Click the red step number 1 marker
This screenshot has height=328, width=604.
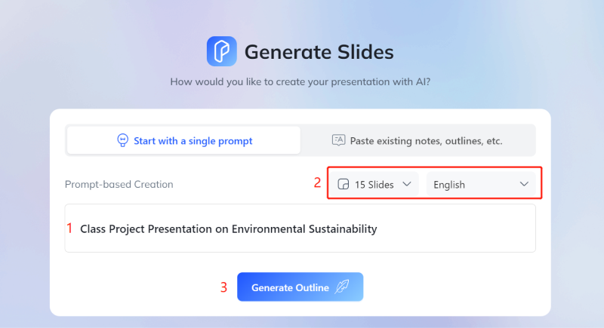pyautogui.click(x=70, y=228)
